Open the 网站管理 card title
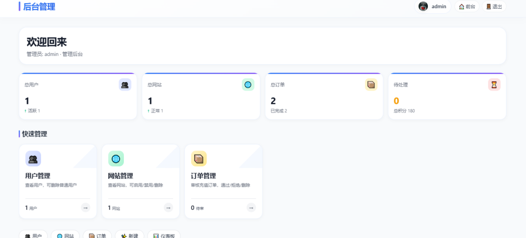526x238 pixels. point(121,176)
